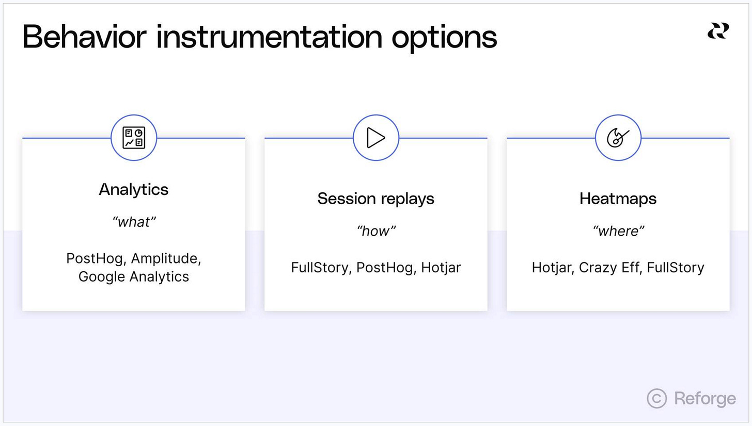Viewport: 752px width, 426px height.
Task: Click the PostHog, Amplitude text line
Action: 134,258
